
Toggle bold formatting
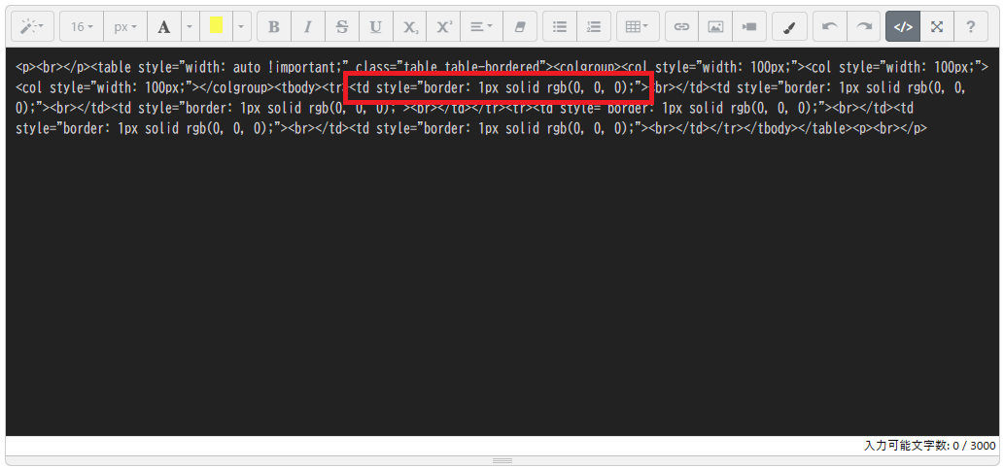(274, 26)
